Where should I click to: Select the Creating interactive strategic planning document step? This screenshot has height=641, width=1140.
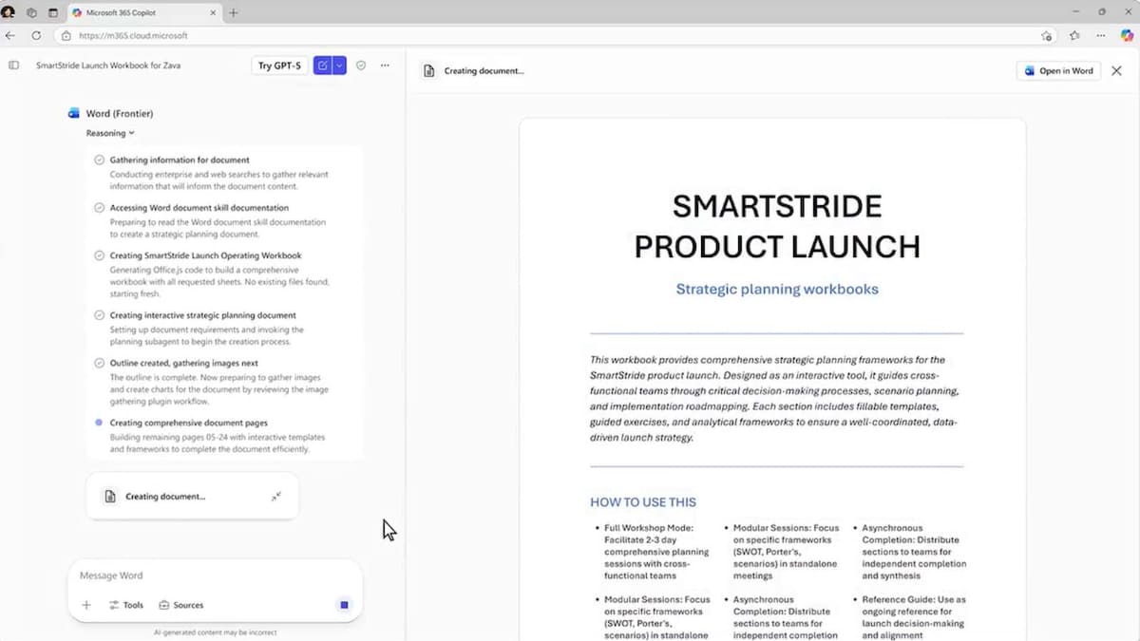pyautogui.click(x=202, y=315)
